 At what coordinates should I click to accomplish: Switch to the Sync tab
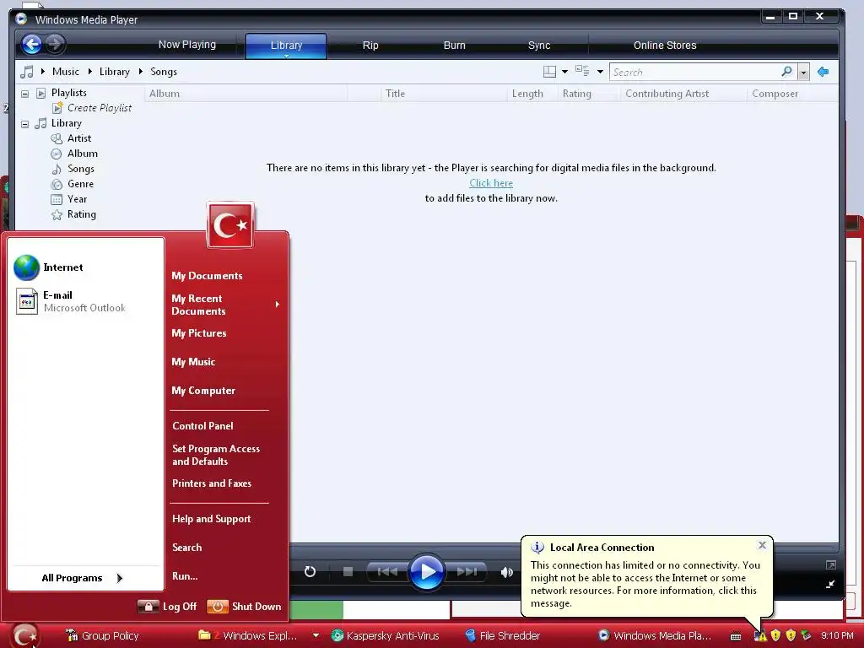tap(539, 46)
